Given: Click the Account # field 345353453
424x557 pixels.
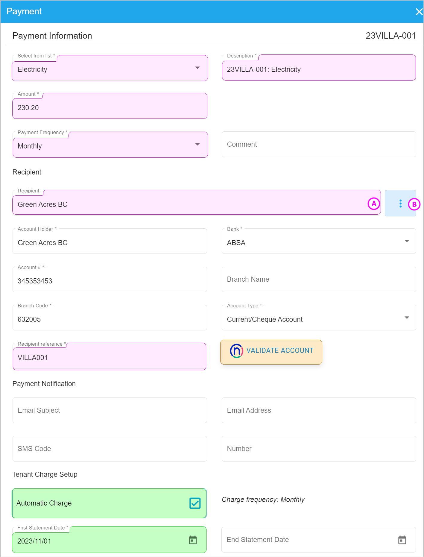Looking at the screenshot, I should tap(110, 279).
